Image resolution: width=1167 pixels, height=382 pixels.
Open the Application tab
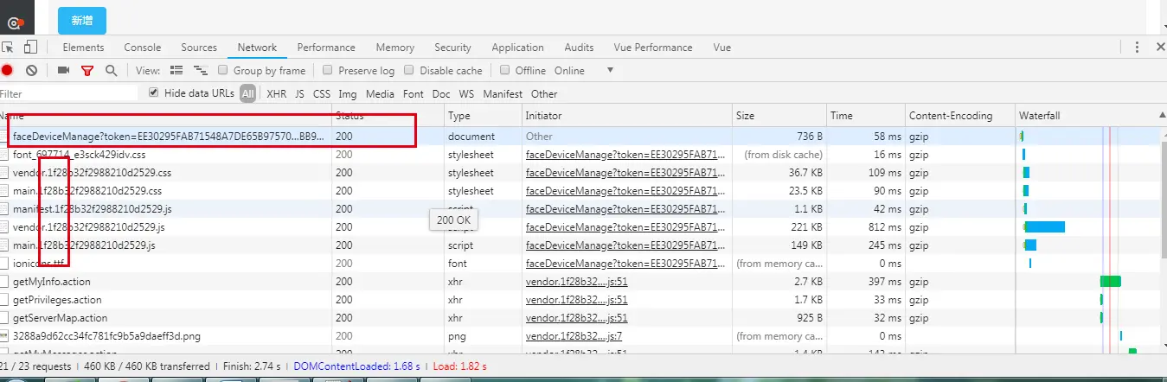(x=517, y=48)
